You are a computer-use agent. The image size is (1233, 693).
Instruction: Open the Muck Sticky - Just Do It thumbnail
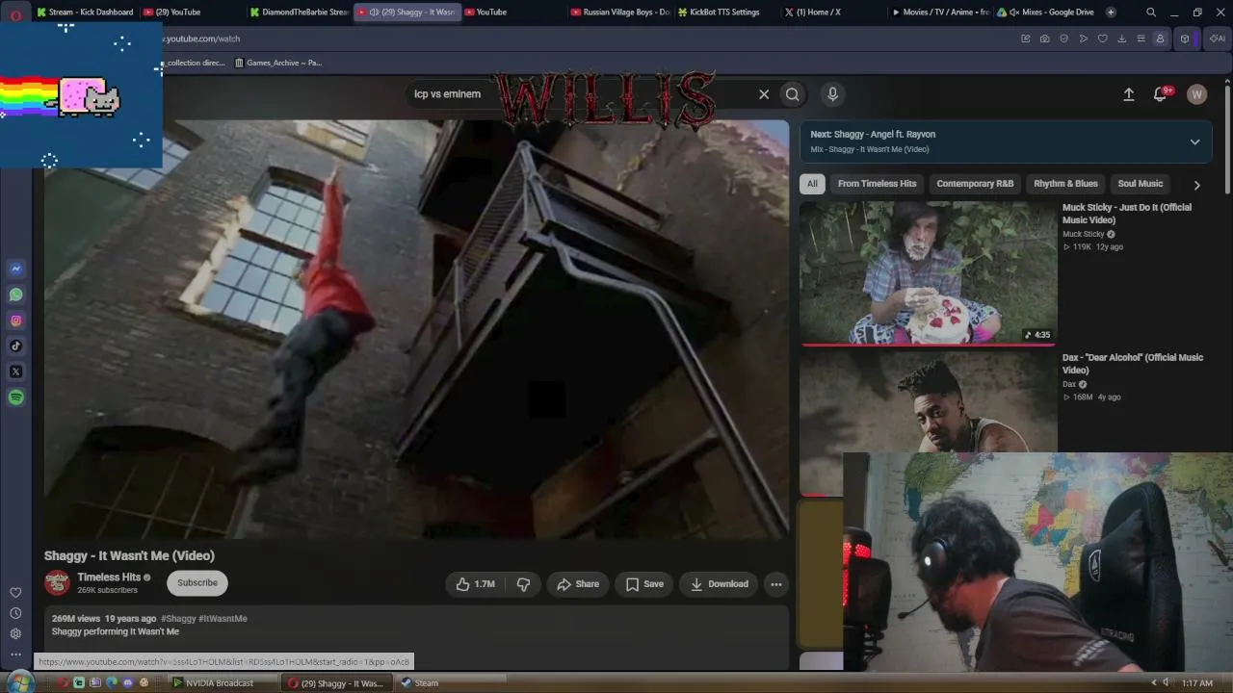[928, 273]
